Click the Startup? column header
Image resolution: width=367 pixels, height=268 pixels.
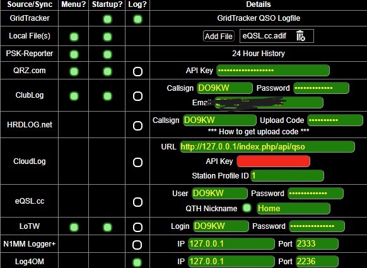point(107,4)
